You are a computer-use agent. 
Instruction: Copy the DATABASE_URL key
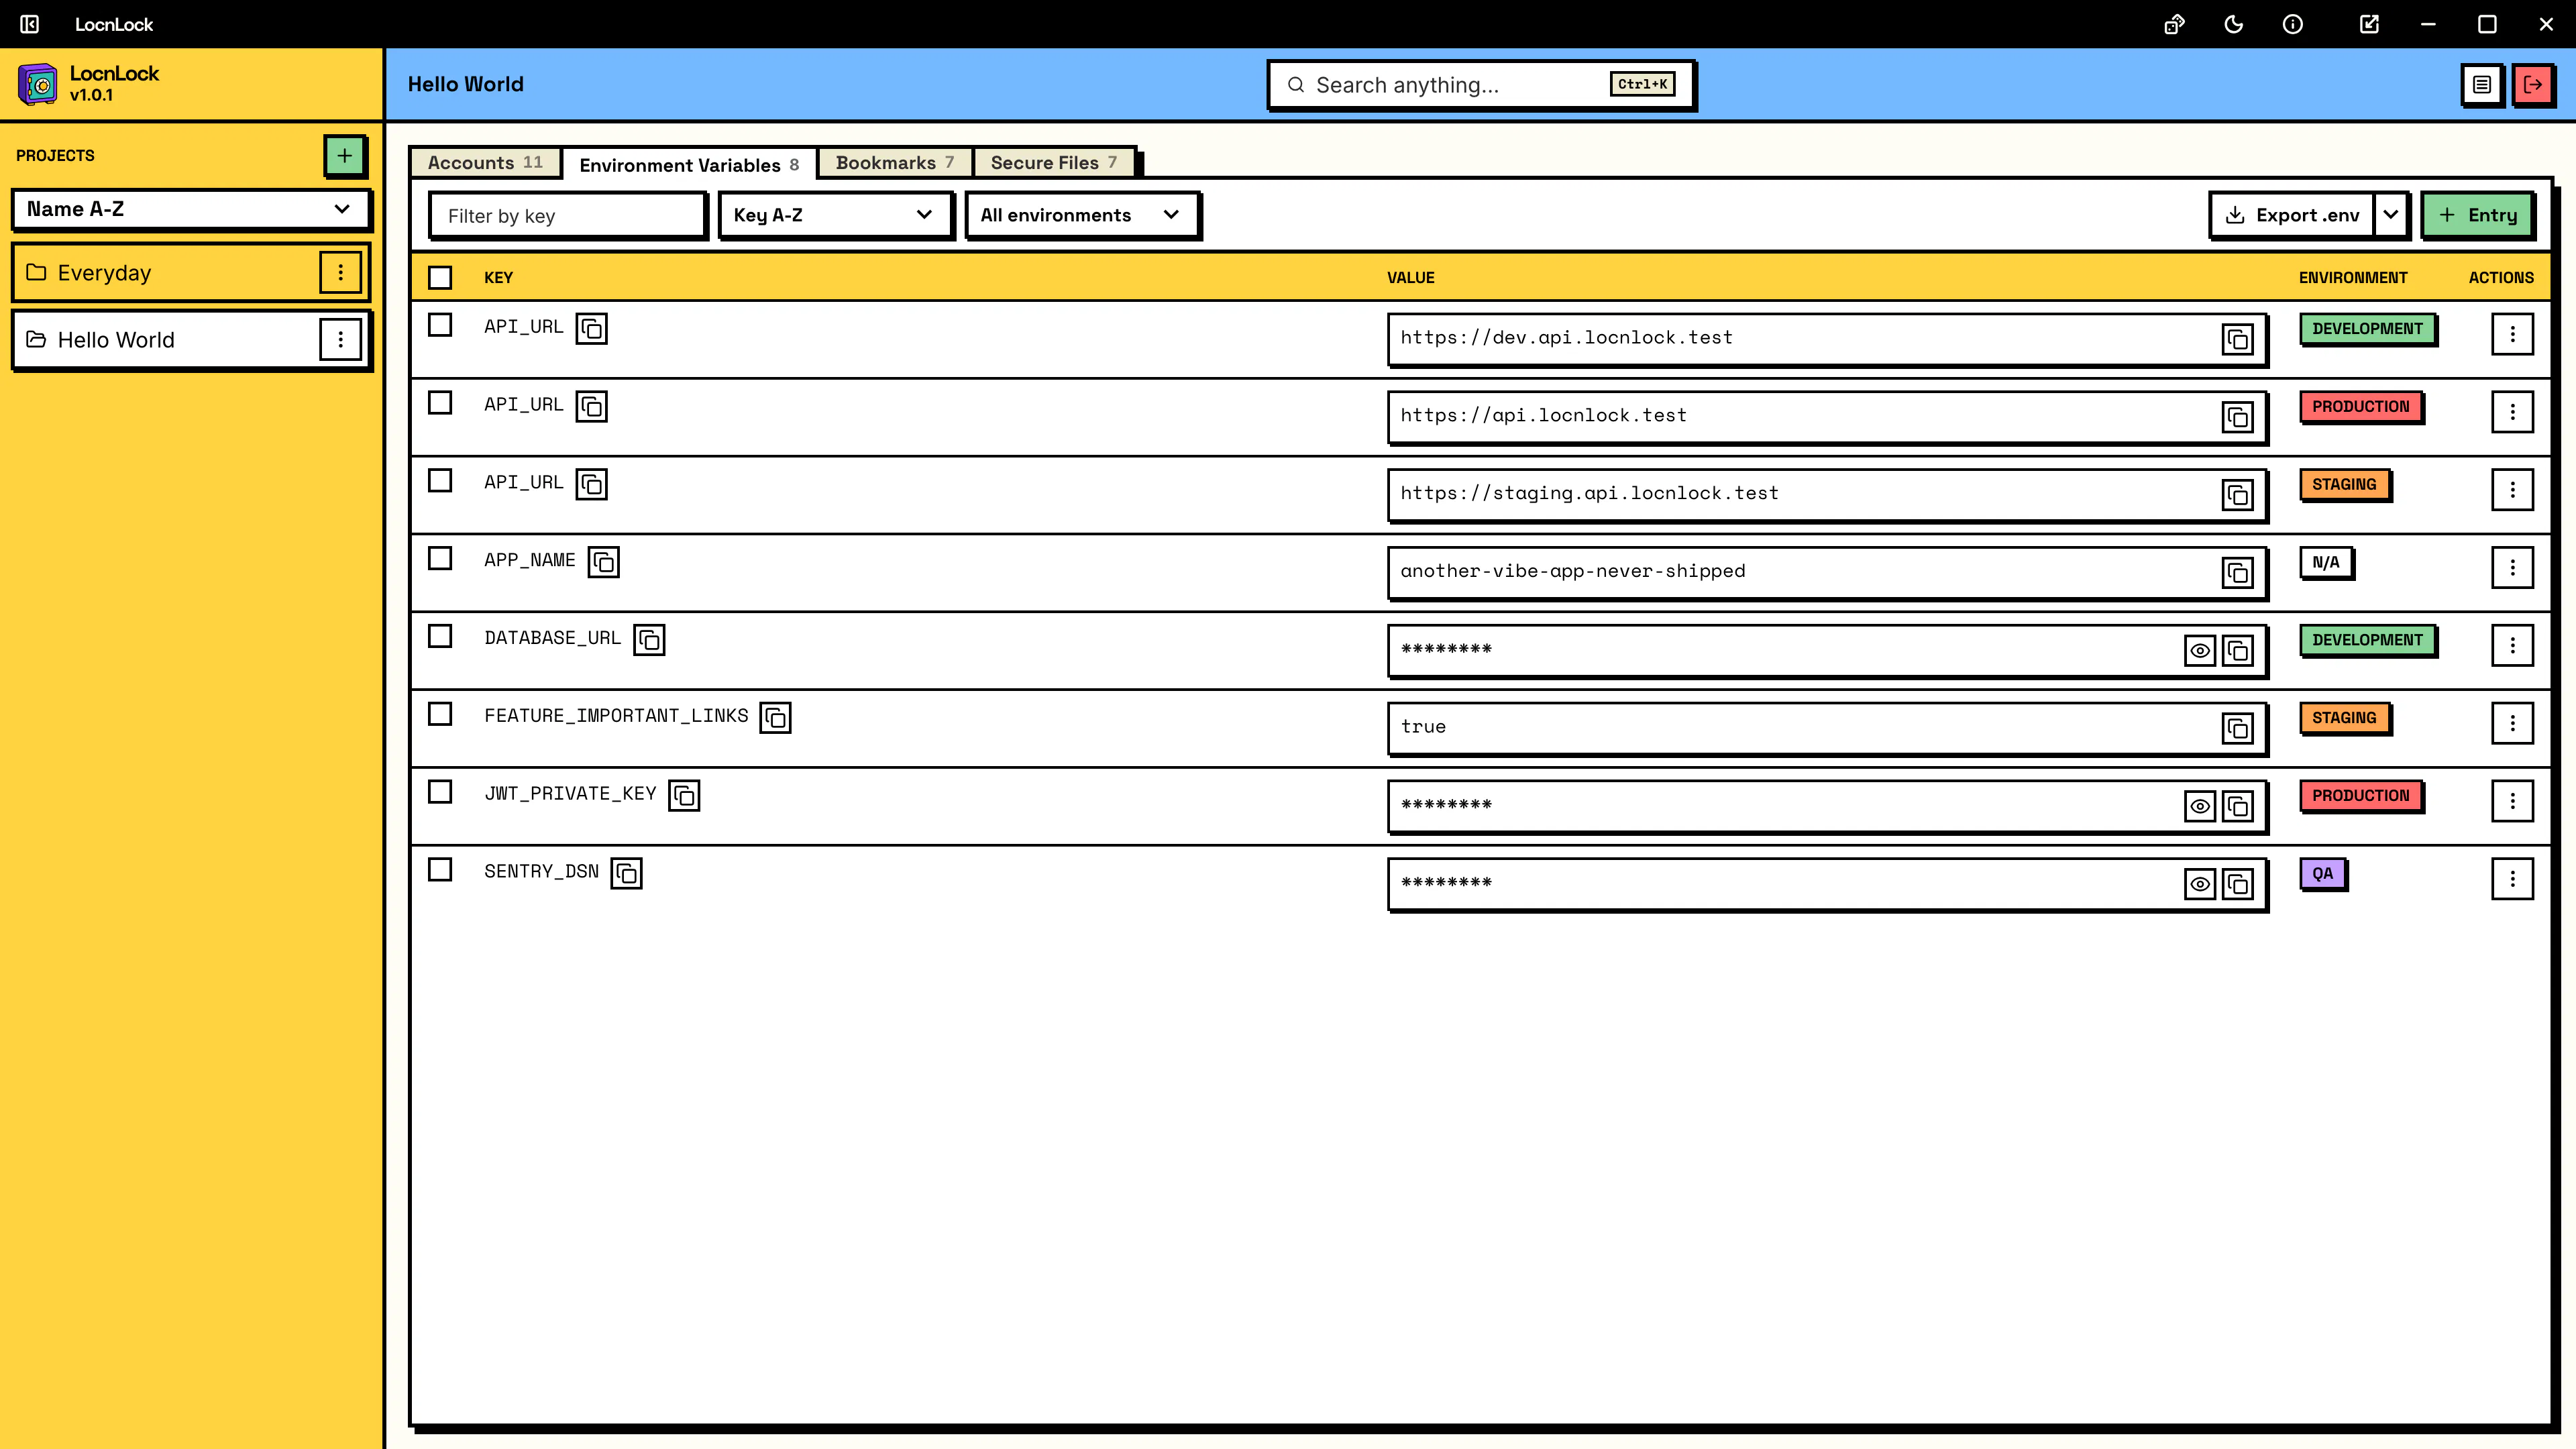pyautogui.click(x=649, y=640)
